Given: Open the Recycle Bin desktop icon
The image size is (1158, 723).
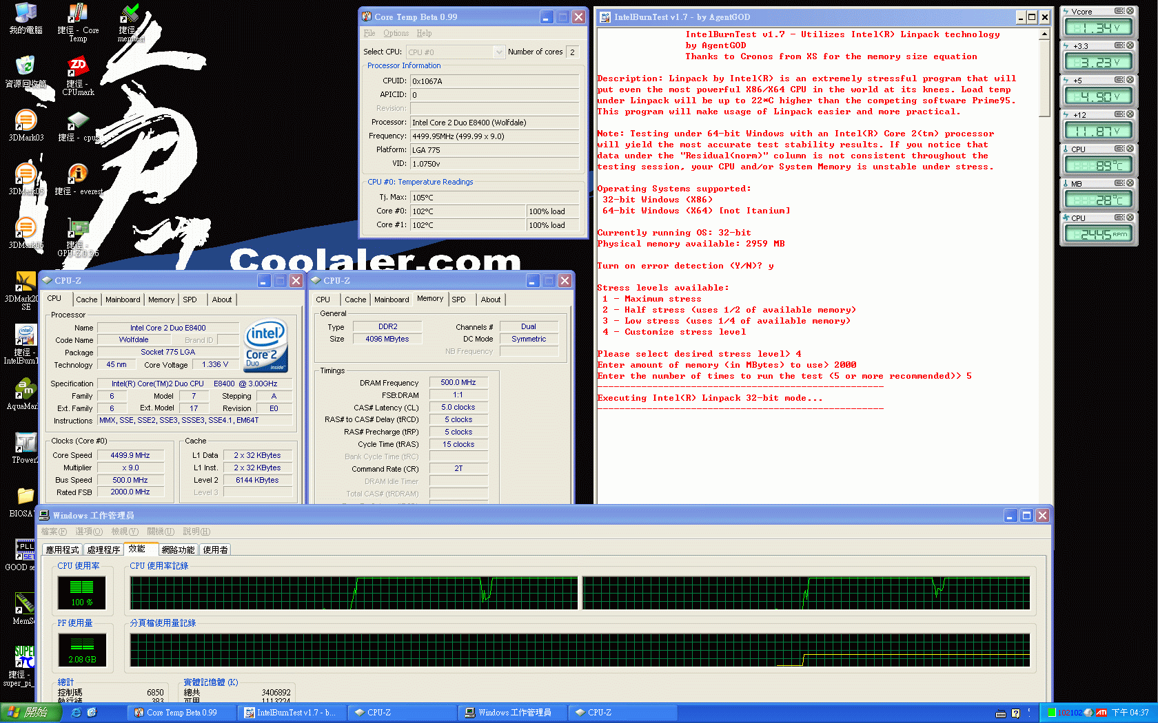Looking at the screenshot, I should (x=26, y=72).
